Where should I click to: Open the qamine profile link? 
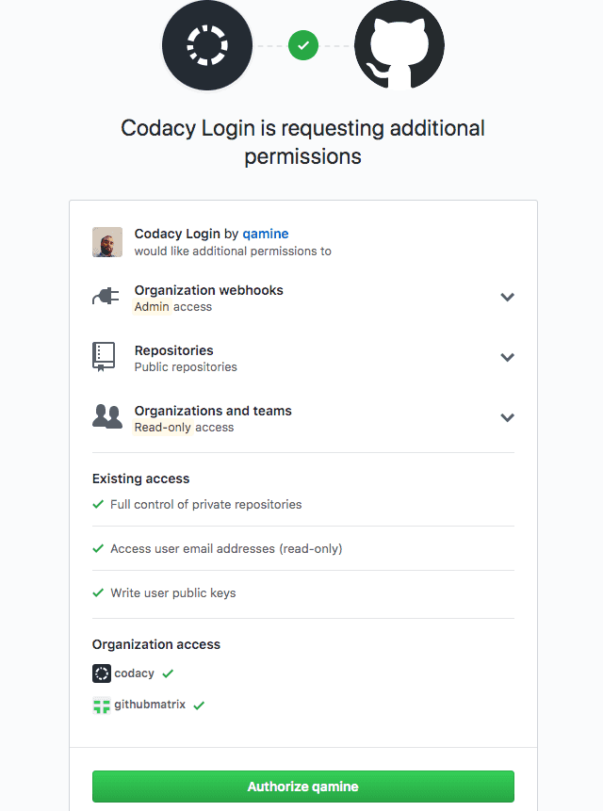click(x=265, y=234)
